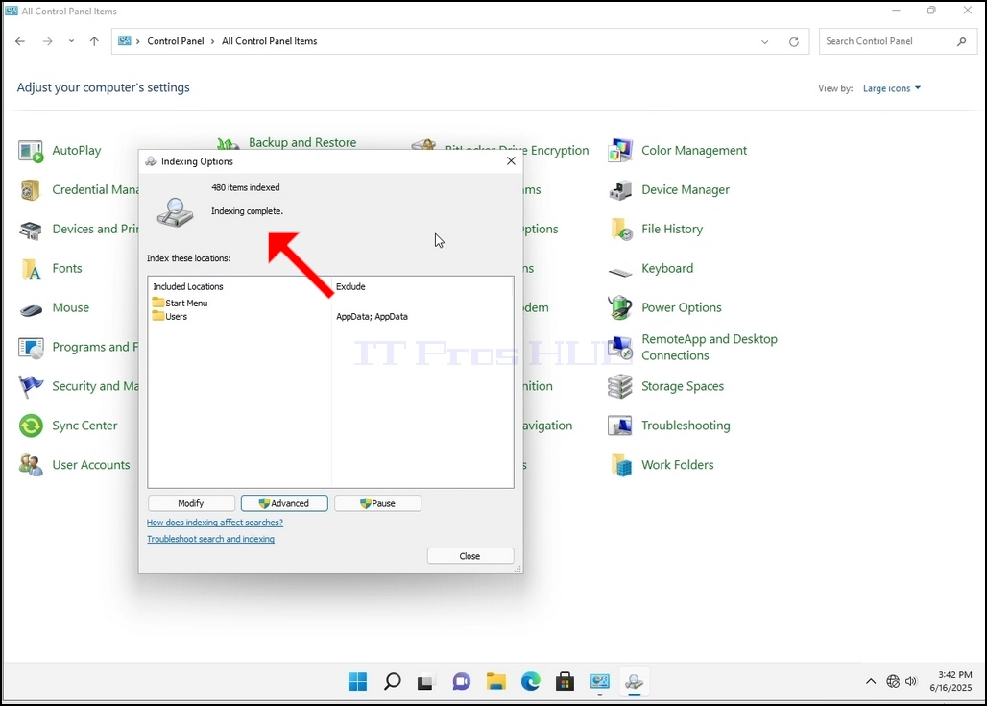Open View by Large icons dropdown
Screen dimensions: 987x706
[x=891, y=88]
